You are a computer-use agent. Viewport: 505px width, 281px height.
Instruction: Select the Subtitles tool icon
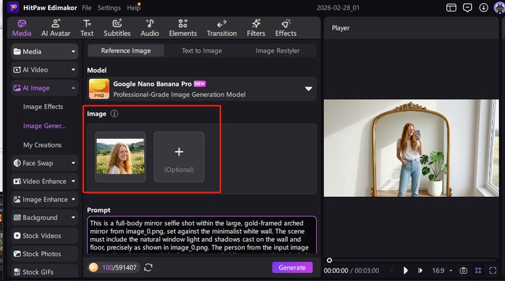pyautogui.click(x=117, y=28)
